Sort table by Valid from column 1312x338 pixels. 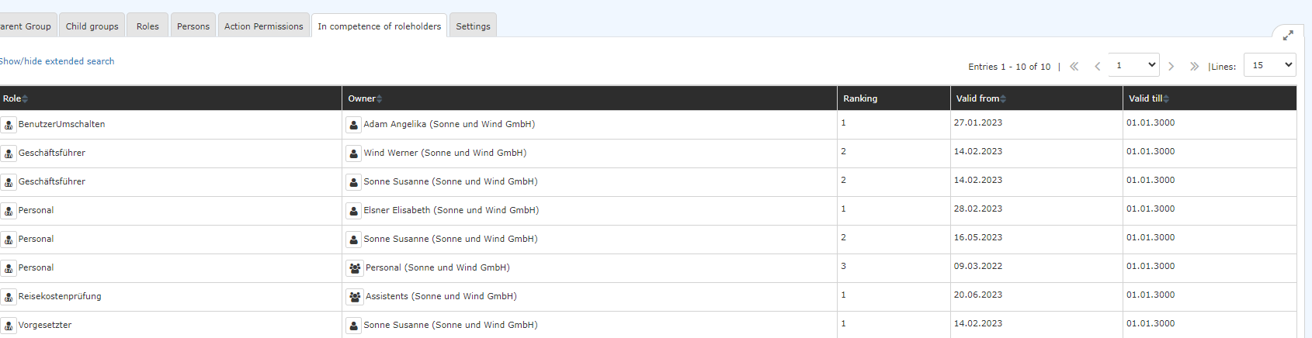[x=981, y=98]
